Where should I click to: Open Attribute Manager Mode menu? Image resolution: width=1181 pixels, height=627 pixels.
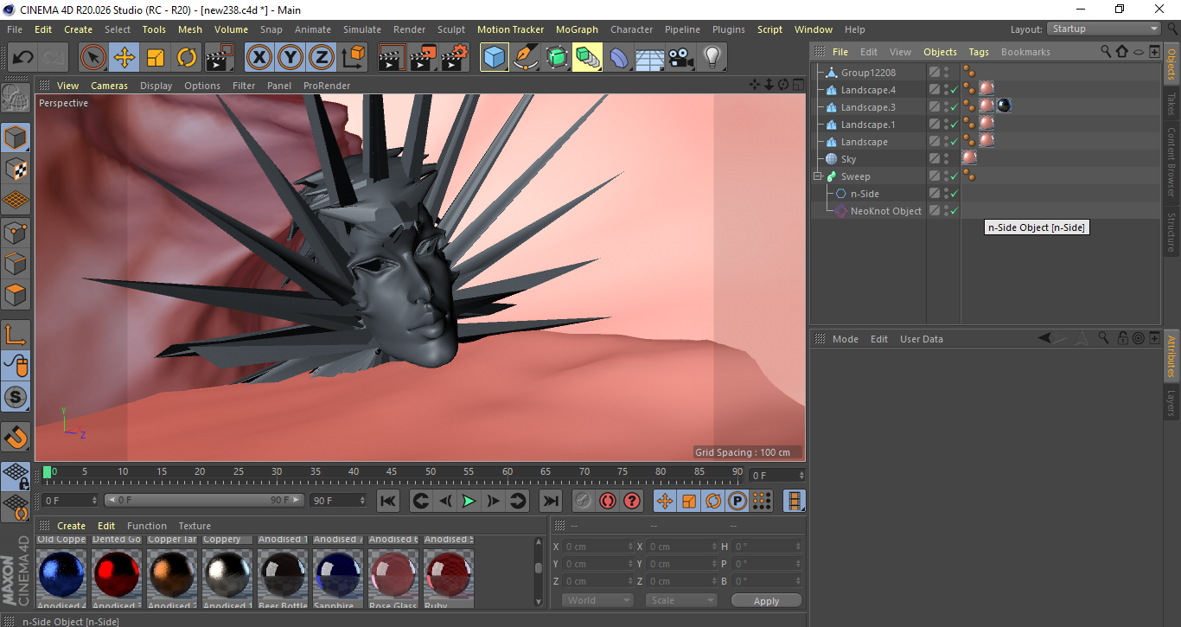[x=845, y=339]
